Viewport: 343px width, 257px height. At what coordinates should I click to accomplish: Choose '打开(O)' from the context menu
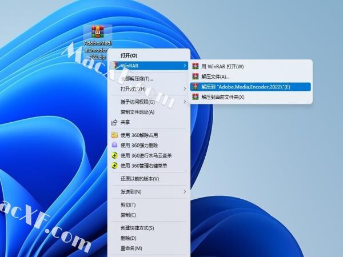pyautogui.click(x=129, y=55)
